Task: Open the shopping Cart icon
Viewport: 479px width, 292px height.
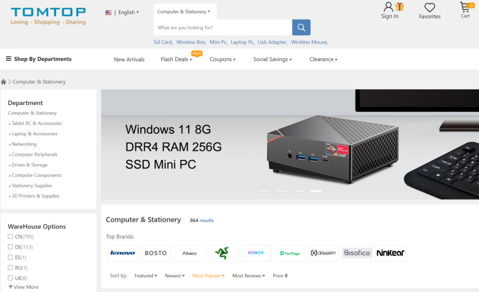Action: click(465, 7)
